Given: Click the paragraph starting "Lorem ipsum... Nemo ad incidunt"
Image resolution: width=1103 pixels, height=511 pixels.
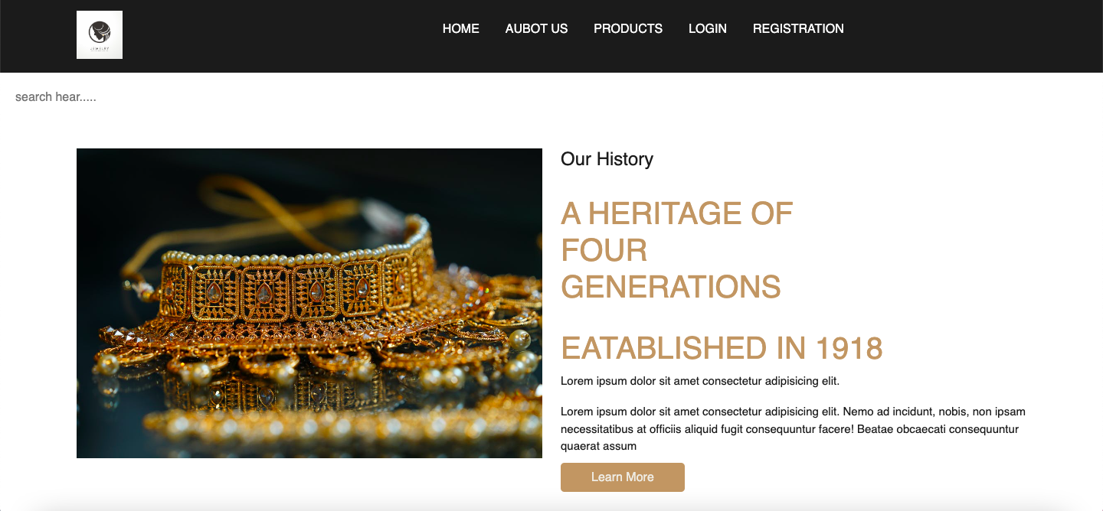Looking at the screenshot, I should [x=793, y=428].
